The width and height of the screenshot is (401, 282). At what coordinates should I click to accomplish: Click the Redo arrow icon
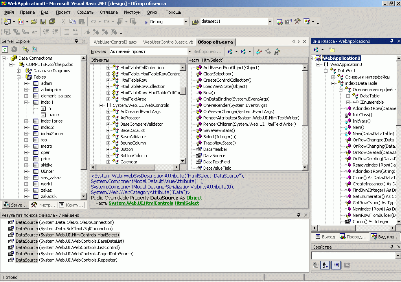(107, 22)
